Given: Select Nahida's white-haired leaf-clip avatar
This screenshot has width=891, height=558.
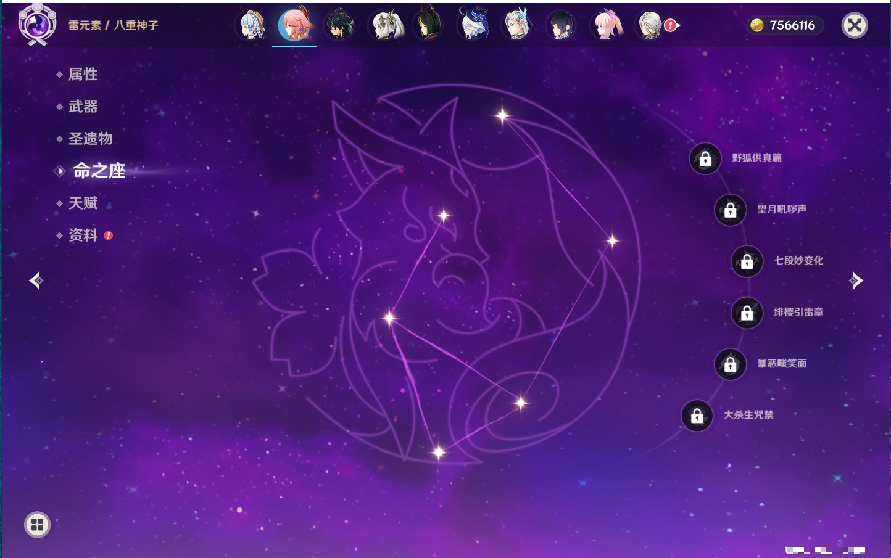Looking at the screenshot, I should coord(385,25).
